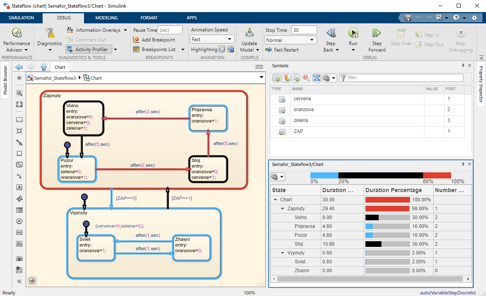This screenshot has width=486, height=296.
Task: Open the Breakpoints List
Action: click(155, 50)
